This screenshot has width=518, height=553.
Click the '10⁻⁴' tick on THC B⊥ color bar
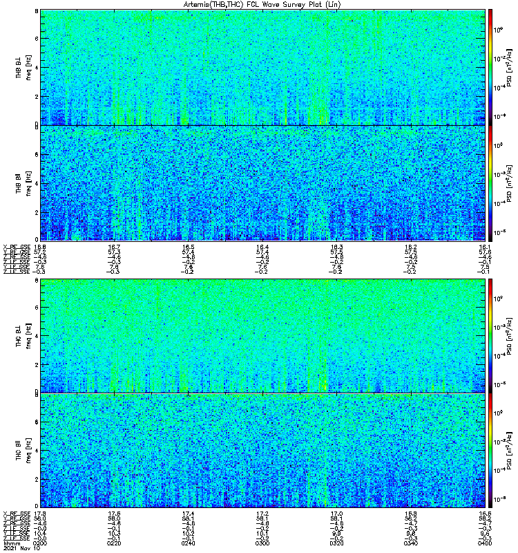tap(499, 356)
